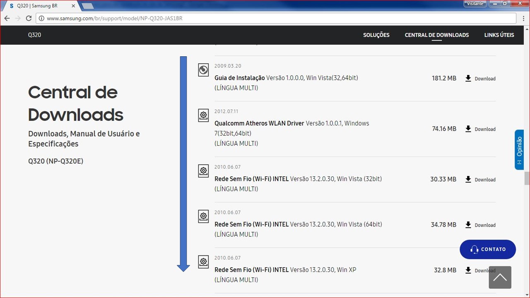Click the Guia de Instalação disc icon
Screen dimensions: 530x298
tap(203, 70)
